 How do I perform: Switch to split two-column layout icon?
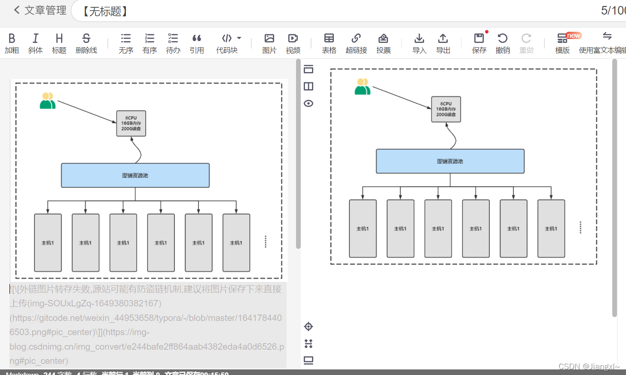pos(308,86)
